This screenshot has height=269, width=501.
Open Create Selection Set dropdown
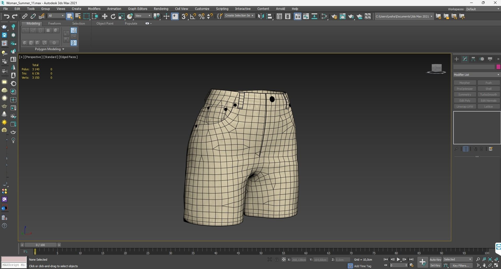[x=239, y=16]
